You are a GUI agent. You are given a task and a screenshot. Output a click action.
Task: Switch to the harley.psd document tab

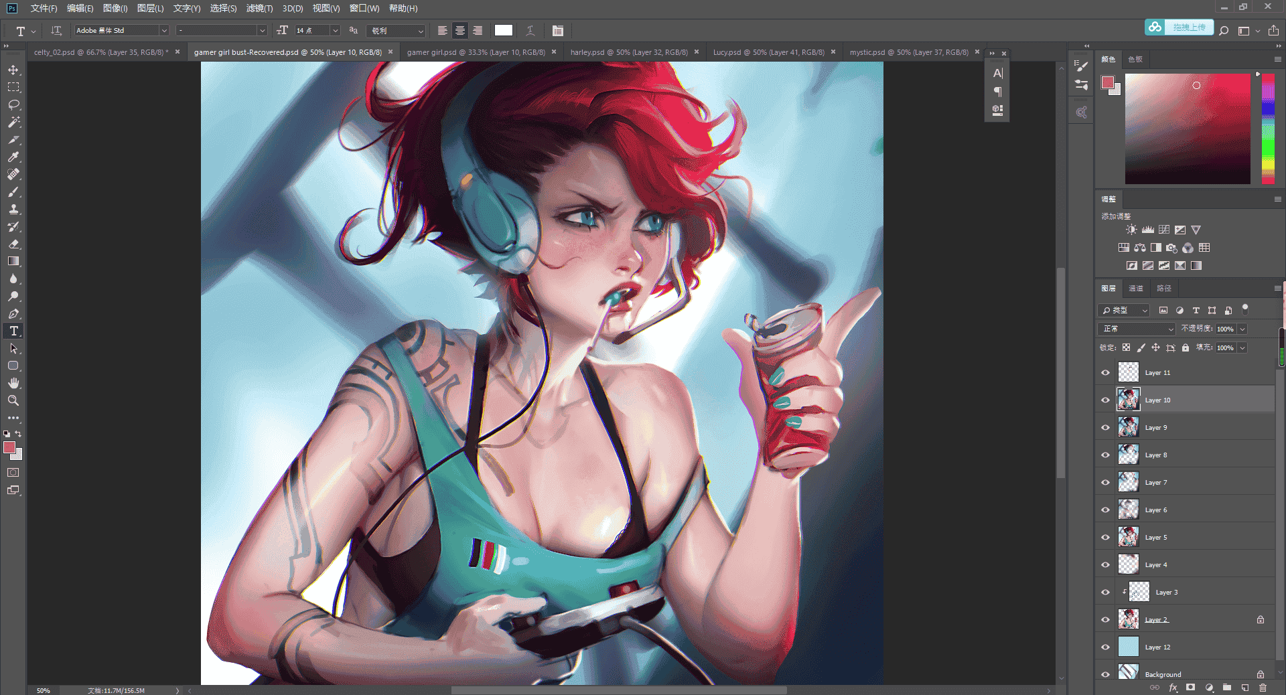click(629, 52)
